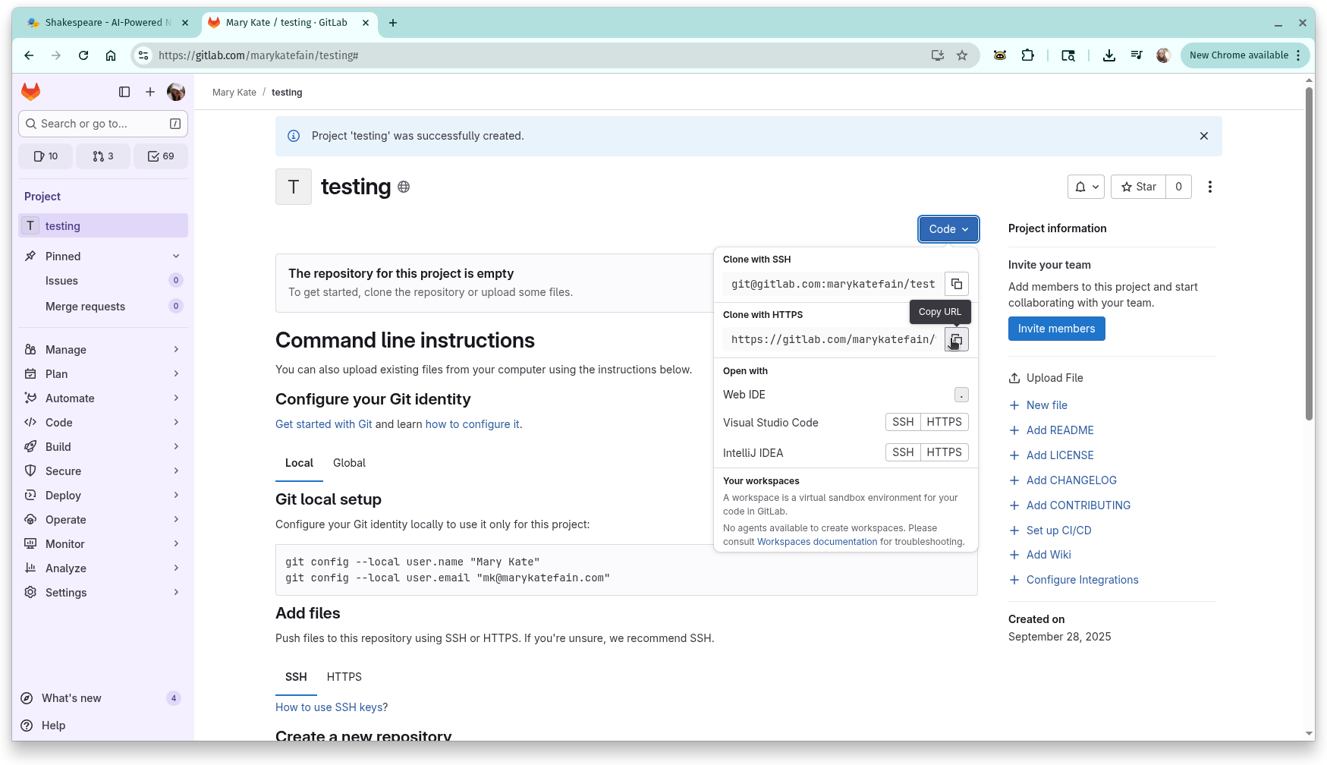This screenshot has width=1327, height=765.
Task: Copy the SSH clone URL
Action: (956, 283)
